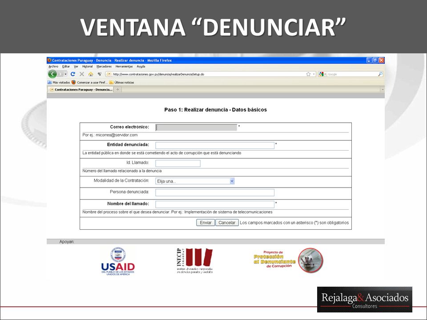Click the Id. Llamado input field
Image resolution: width=427 pixels, height=320 pixels.
(x=178, y=163)
